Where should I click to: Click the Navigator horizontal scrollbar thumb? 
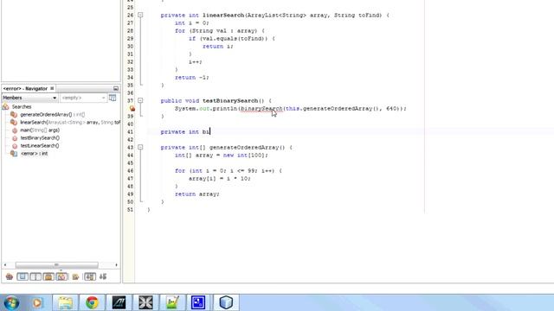tap(56, 265)
